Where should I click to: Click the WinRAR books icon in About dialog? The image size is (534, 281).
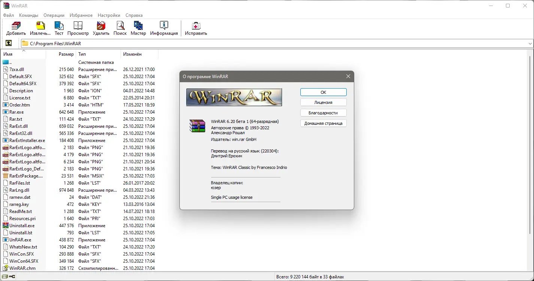pos(197,126)
